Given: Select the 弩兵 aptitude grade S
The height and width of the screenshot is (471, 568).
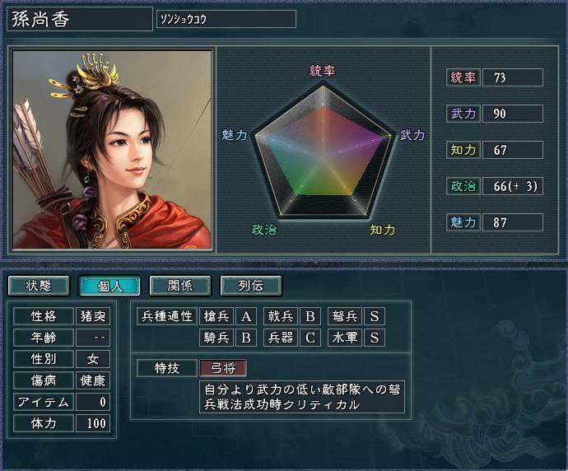Looking at the screenshot, I should 375,316.
